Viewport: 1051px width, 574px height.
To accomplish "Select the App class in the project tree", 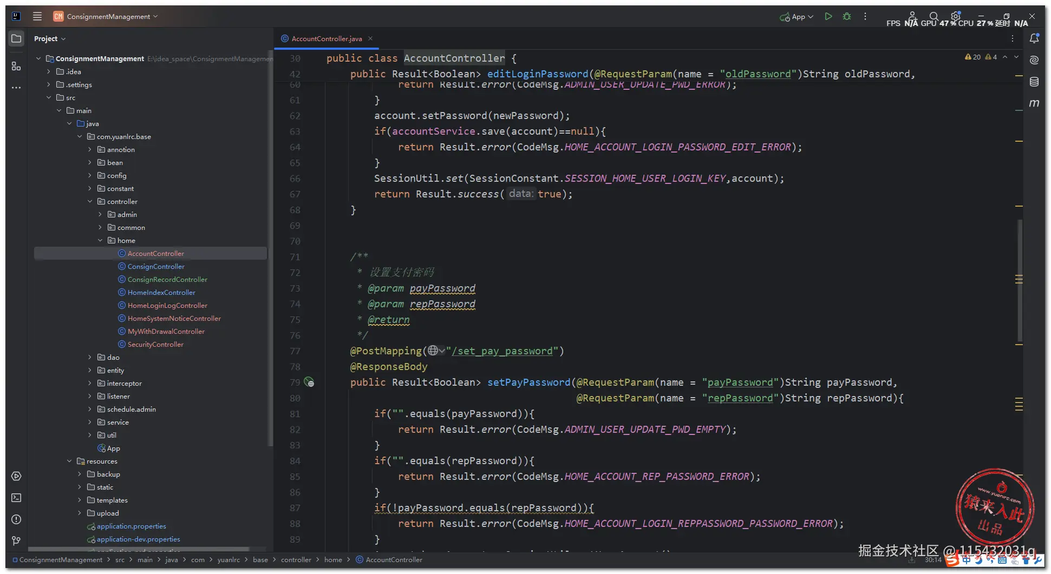I will tap(109, 448).
